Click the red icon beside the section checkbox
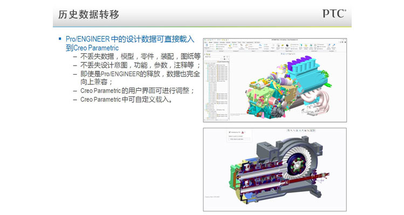 (243, 132)
